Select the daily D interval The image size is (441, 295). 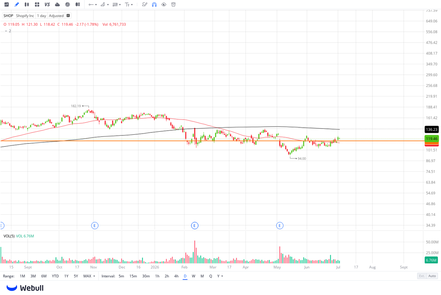185,276
